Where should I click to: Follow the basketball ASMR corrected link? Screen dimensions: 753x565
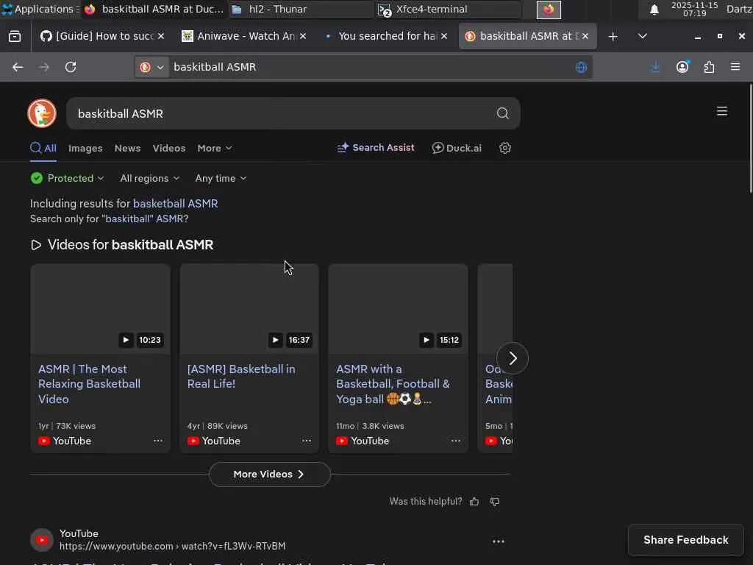(175, 204)
